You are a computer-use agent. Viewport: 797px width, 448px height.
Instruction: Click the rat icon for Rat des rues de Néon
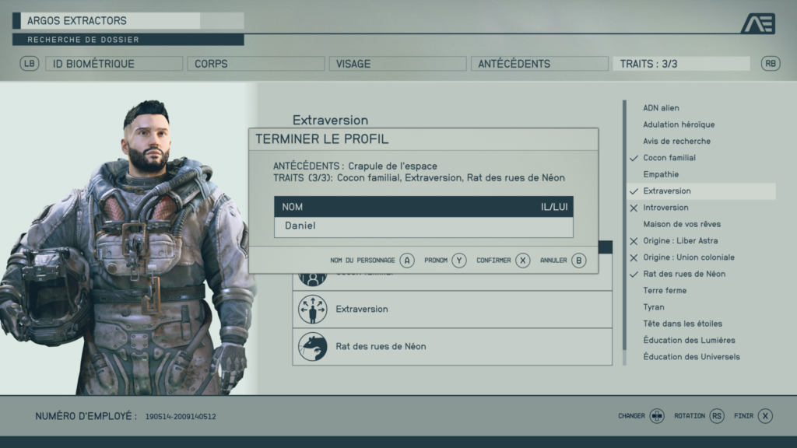tap(313, 346)
